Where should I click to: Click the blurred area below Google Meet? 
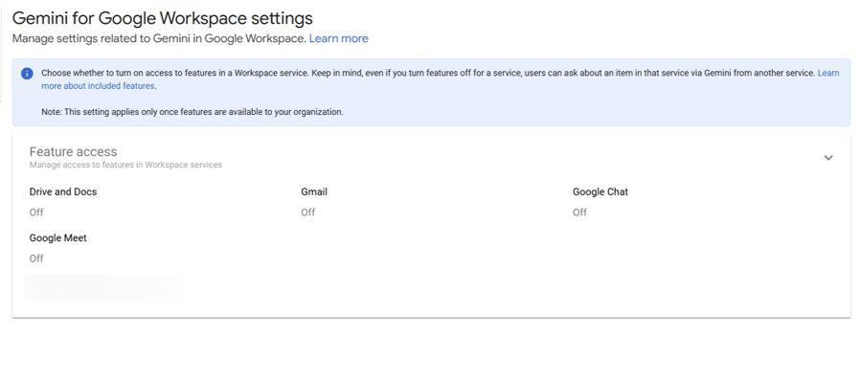coord(102,287)
